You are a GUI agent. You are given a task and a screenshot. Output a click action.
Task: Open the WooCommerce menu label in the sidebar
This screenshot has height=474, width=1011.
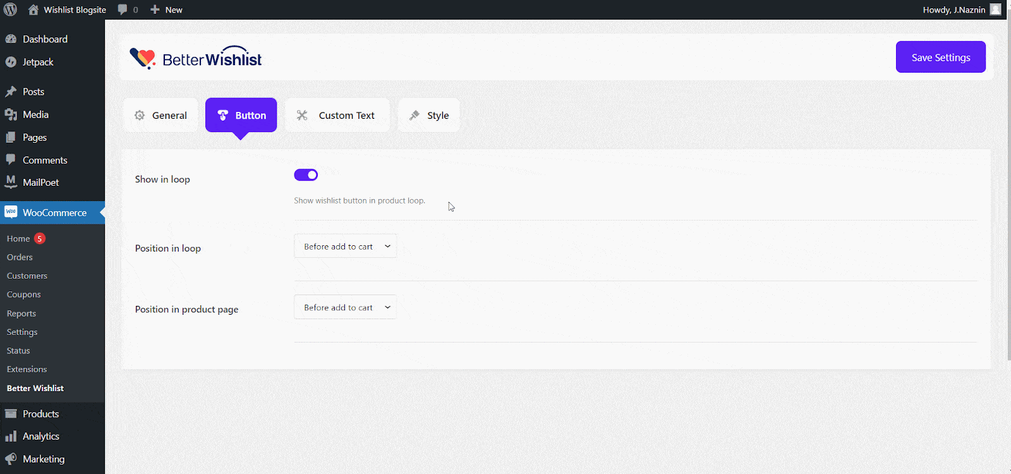click(x=54, y=212)
